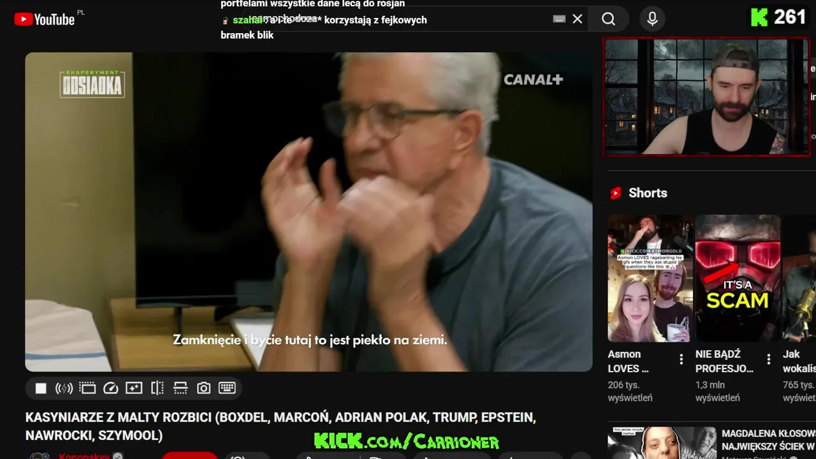The height and width of the screenshot is (459, 816).
Task: Click the red Shorts icon by the header
Action: [x=615, y=193]
